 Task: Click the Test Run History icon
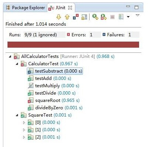point(121,17)
